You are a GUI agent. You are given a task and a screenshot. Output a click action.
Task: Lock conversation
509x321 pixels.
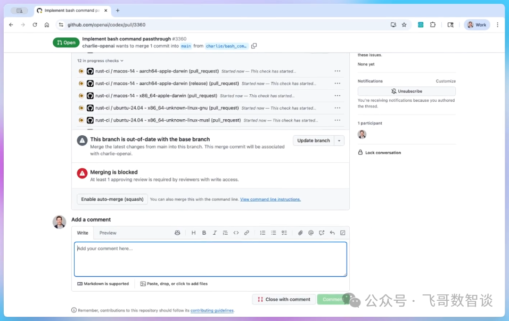(380, 153)
